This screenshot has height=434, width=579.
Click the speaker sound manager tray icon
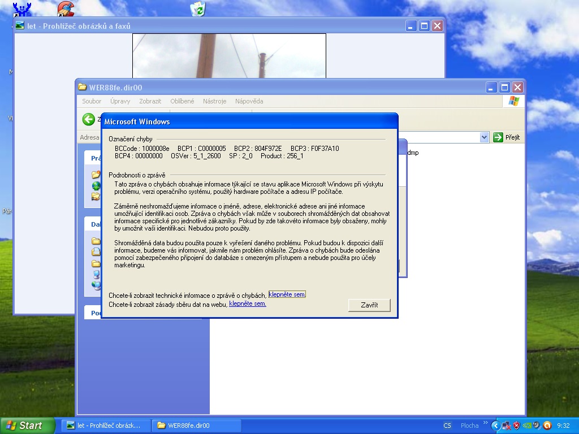point(537,426)
